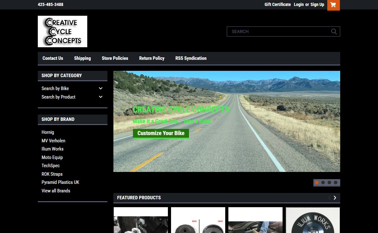Open Gift Certificate link

pos(278,4)
